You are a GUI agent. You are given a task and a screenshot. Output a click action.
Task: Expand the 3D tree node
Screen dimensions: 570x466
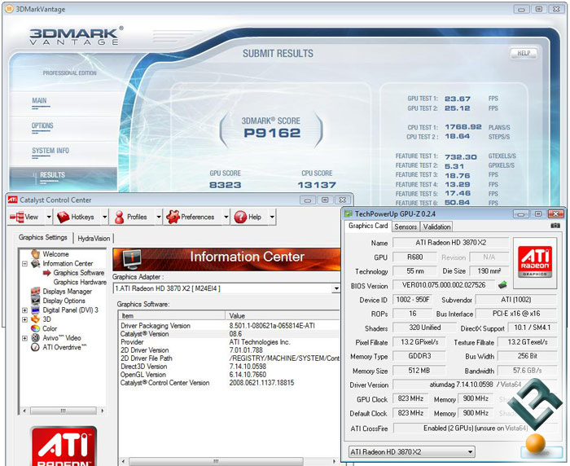click(x=24, y=319)
